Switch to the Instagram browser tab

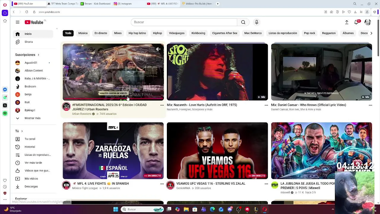point(129,4)
